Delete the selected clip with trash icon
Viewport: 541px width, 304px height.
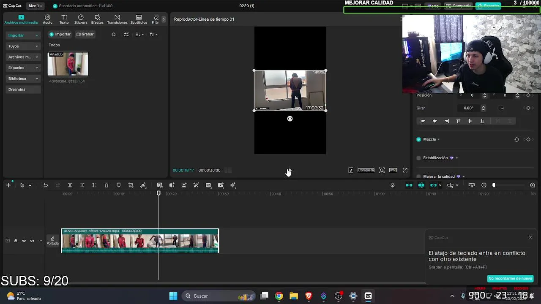click(x=107, y=185)
